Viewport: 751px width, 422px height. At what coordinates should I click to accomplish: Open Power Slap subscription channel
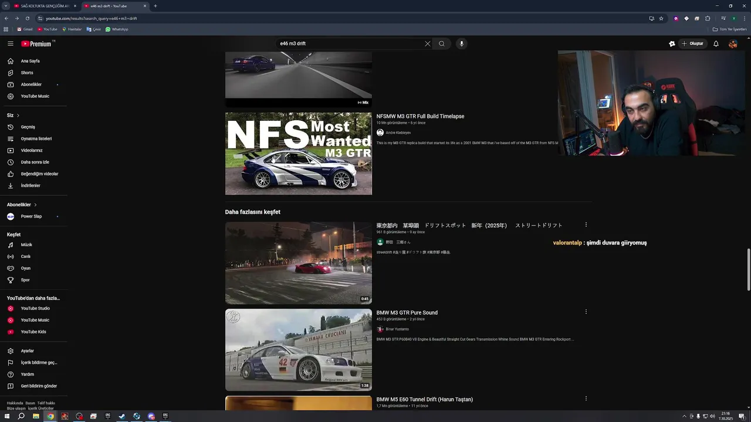(x=33, y=216)
